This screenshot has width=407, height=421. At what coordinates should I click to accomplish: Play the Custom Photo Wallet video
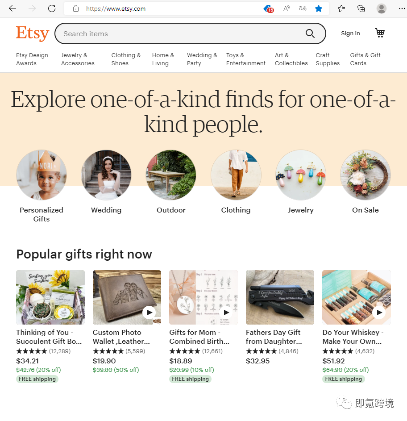click(149, 312)
